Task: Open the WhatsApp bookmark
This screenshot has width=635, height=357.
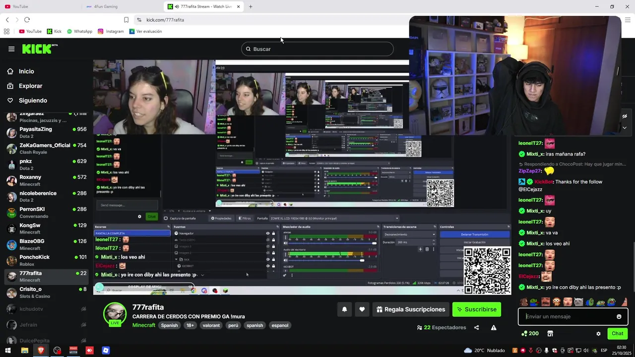Action: (x=79, y=31)
